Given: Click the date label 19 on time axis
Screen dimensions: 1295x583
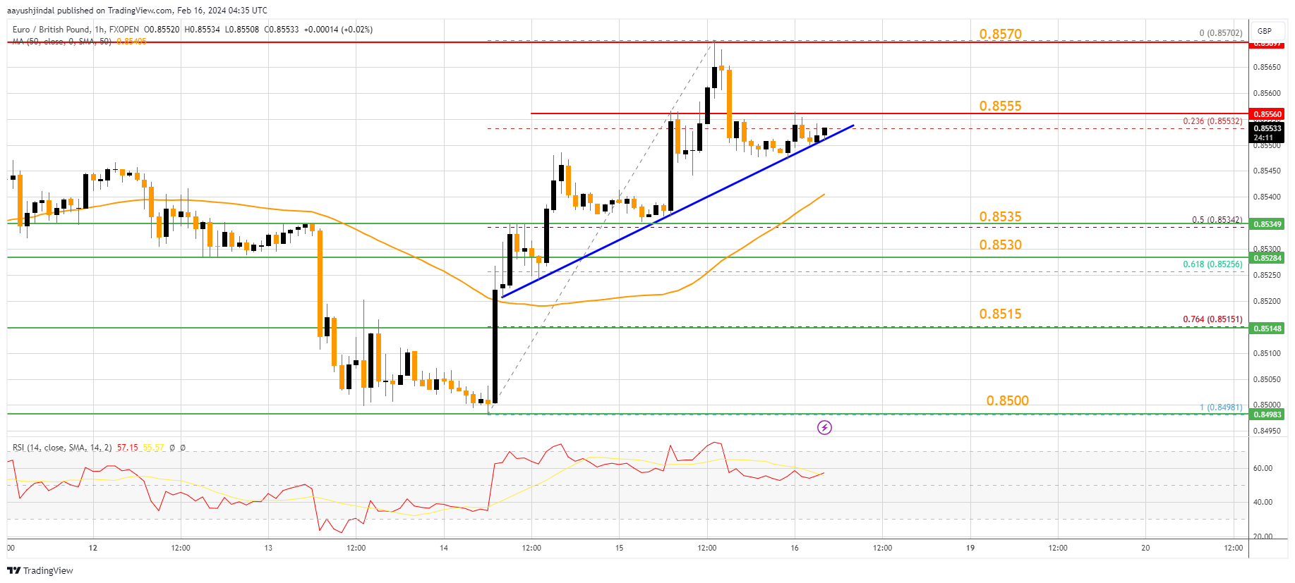Looking at the screenshot, I should click(x=970, y=548).
